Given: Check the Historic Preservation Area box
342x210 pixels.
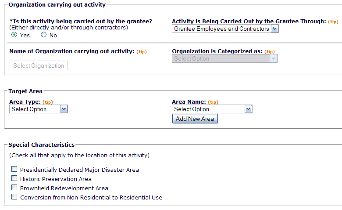Looking at the screenshot, I should pos(14,178).
